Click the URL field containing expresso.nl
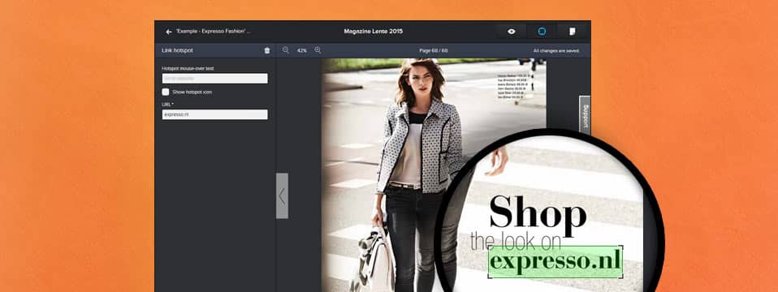This screenshot has height=292, width=778. (x=215, y=114)
